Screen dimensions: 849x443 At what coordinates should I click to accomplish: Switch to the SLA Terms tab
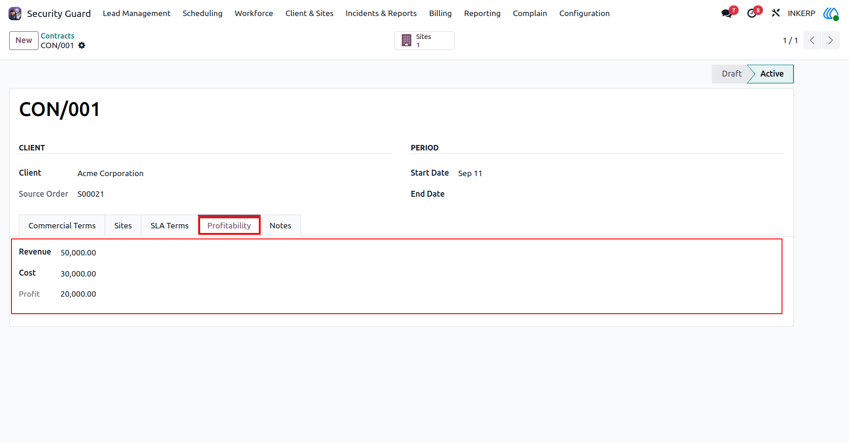169,226
